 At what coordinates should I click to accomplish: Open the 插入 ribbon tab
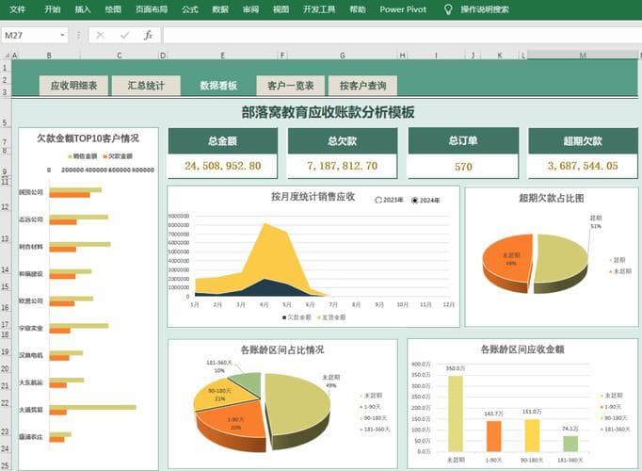coord(83,9)
